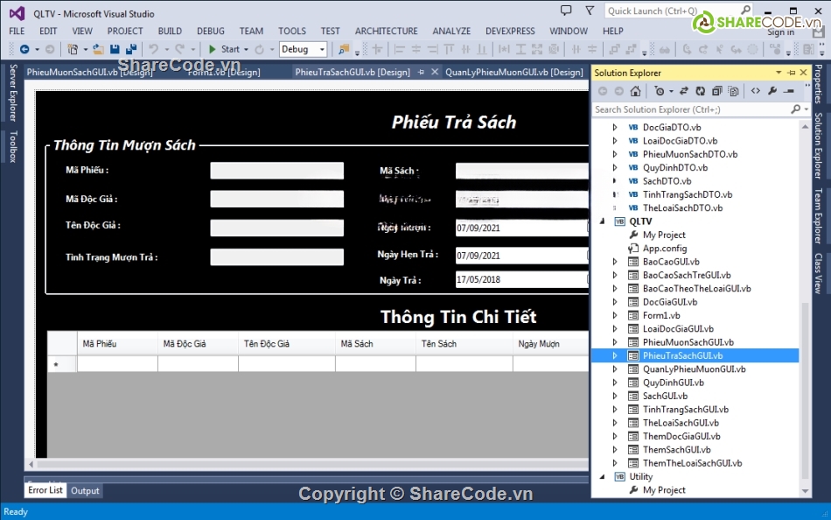The height and width of the screenshot is (520, 831).
Task: Click the binoculars icon in the toolbar
Action: [664, 49]
